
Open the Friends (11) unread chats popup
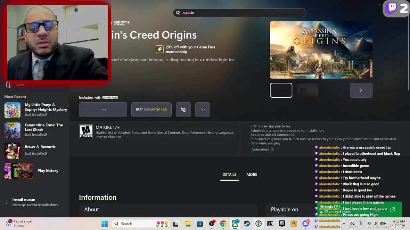click(359, 209)
